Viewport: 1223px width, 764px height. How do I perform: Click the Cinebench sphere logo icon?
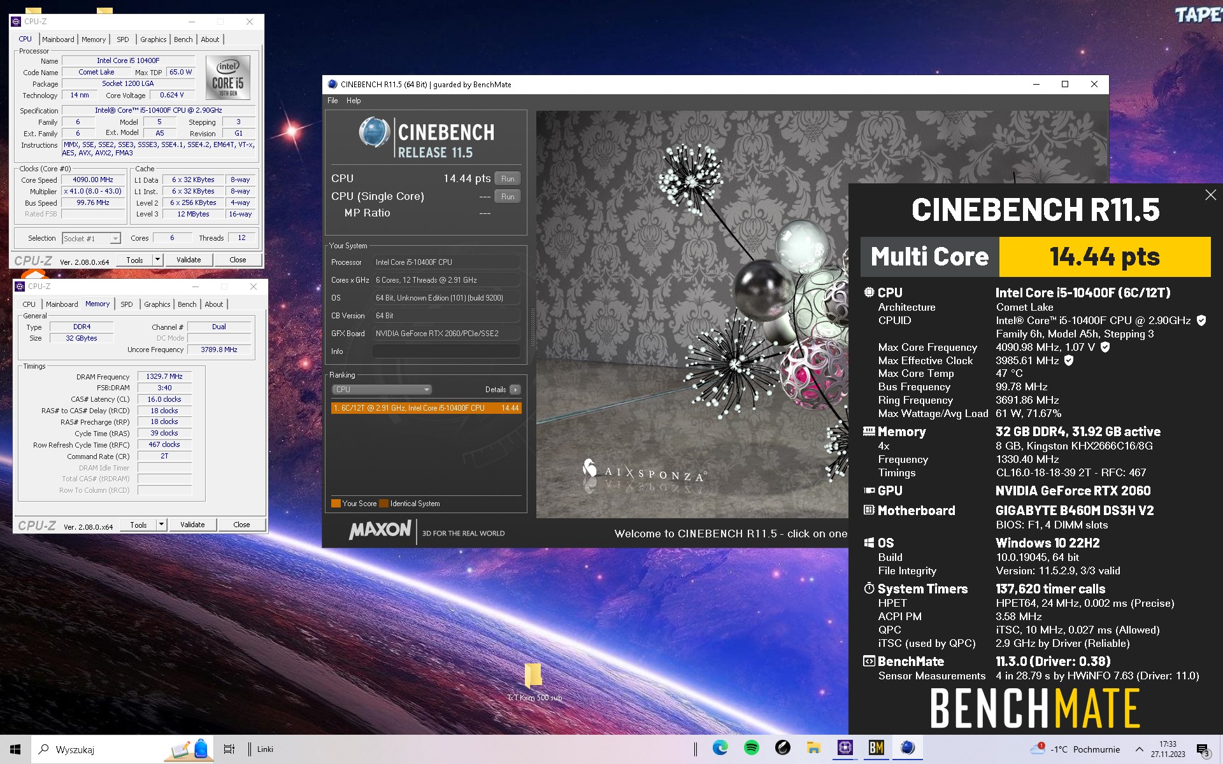(374, 133)
